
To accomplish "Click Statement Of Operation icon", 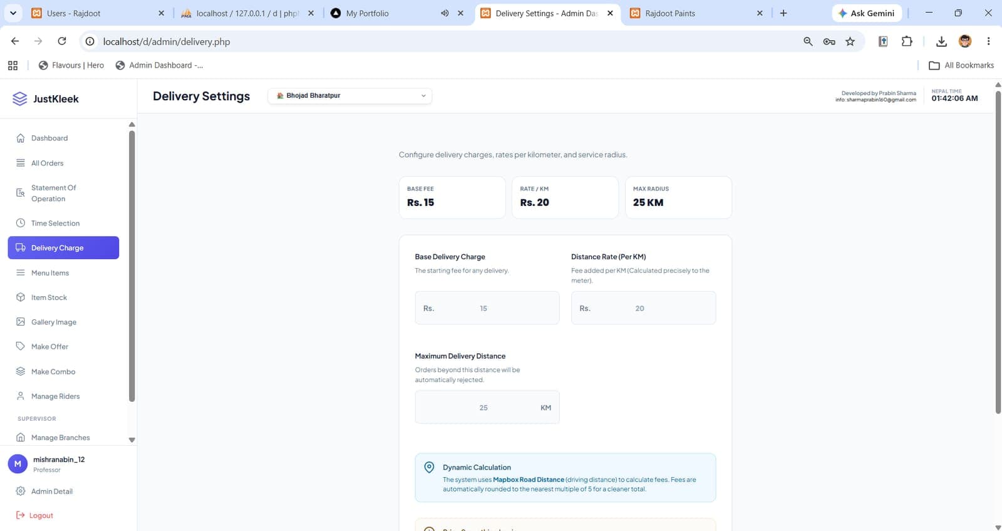I will click(21, 193).
